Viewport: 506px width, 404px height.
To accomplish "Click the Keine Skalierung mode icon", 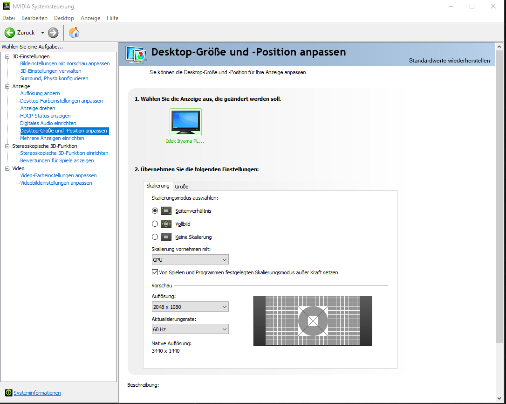I will coord(166,237).
